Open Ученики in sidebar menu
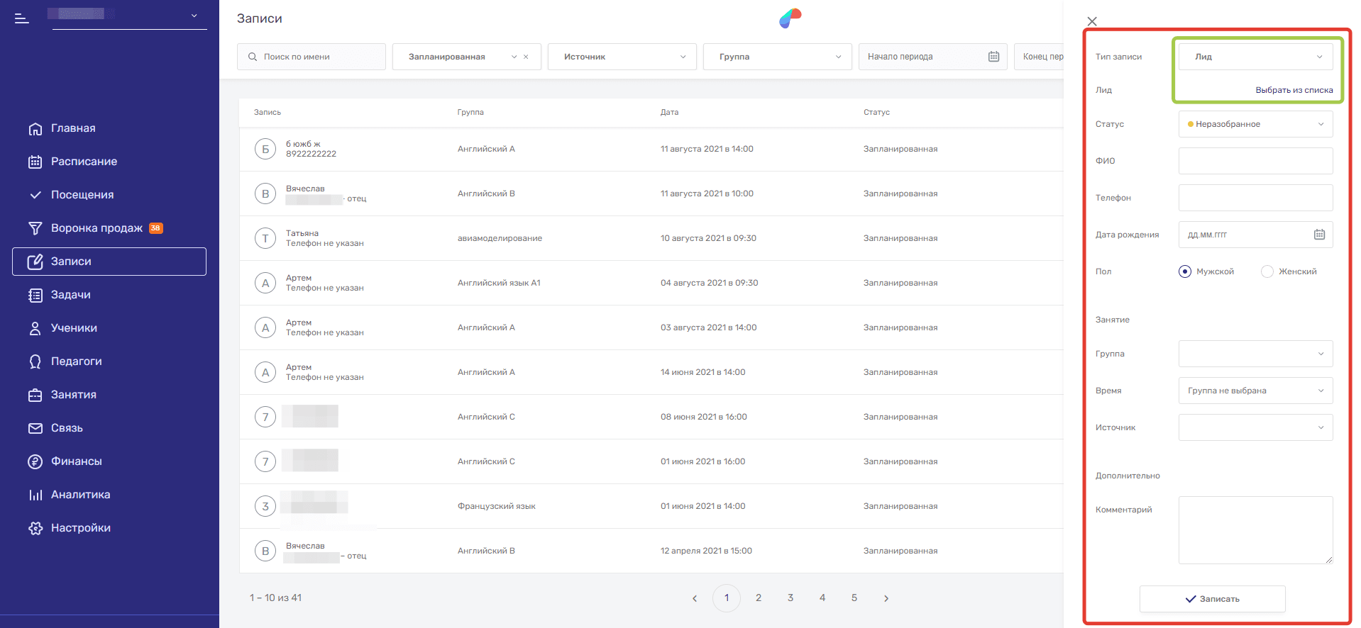This screenshot has height=628, width=1361. [x=74, y=328]
